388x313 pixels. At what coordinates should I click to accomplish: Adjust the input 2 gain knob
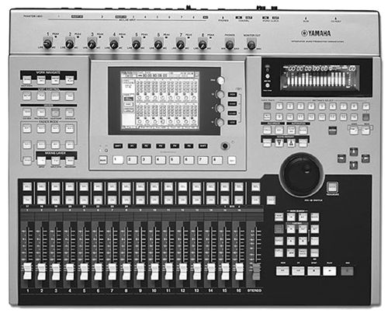(x=69, y=44)
